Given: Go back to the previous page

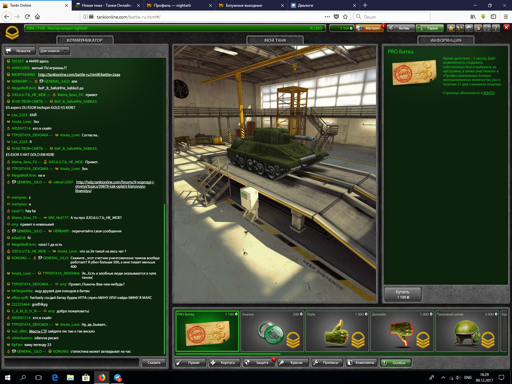Looking at the screenshot, I should [7, 17].
